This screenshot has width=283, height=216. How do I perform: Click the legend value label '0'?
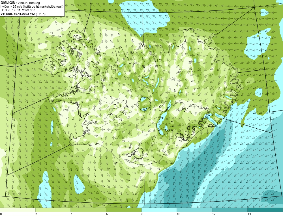click(1, 214)
